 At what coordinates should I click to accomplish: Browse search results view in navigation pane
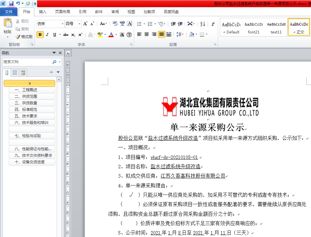pos(23,73)
